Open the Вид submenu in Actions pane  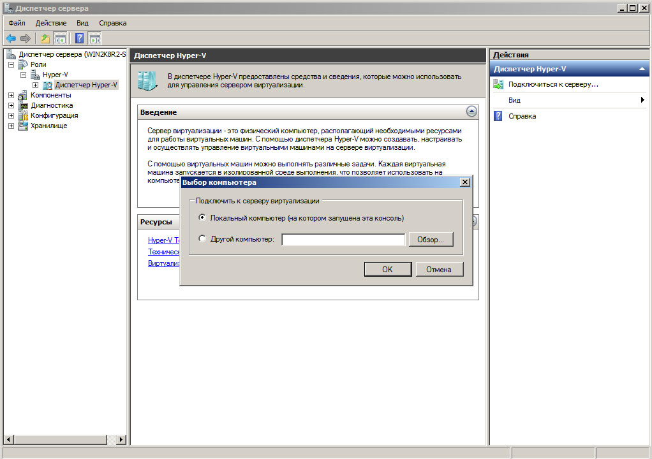tap(569, 100)
